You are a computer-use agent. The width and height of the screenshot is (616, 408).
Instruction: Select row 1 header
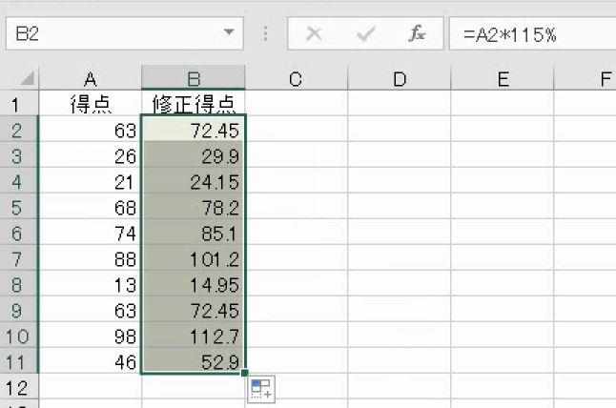(x=19, y=103)
